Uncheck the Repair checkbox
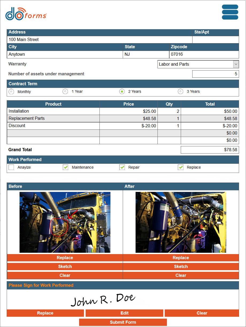Viewport: 246px width, 327px height. click(122, 167)
